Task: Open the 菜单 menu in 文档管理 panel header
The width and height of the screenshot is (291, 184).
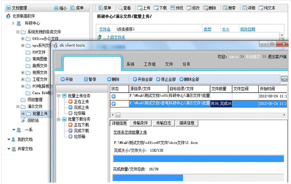Action: click(x=77, y=8)
